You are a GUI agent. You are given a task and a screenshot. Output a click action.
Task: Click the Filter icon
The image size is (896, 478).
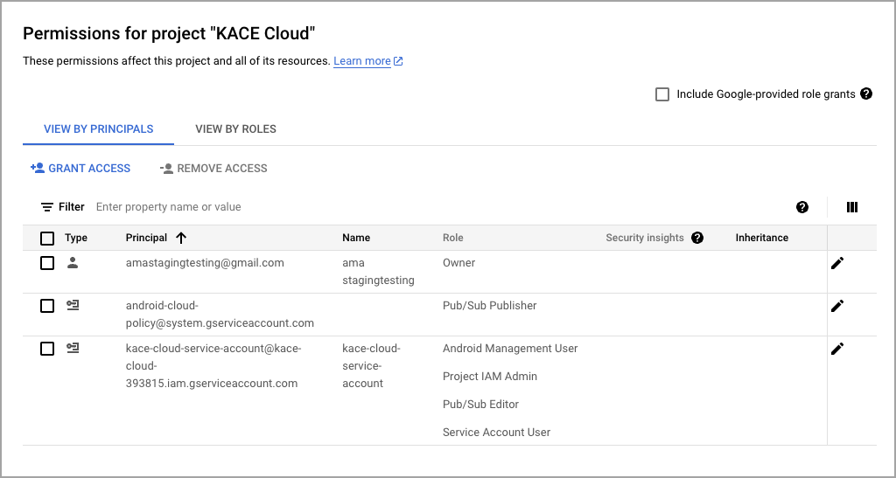pyautogui.click(x=47, y=207)
